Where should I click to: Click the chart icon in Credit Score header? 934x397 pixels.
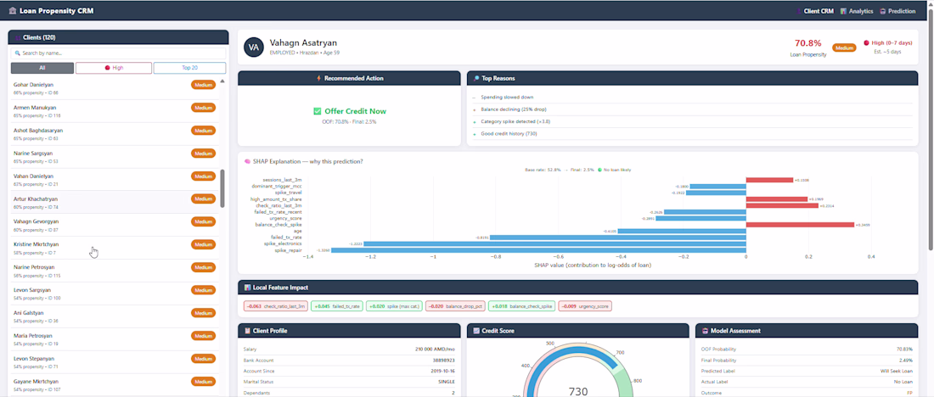pyautogui.click(x=476, y=330)
